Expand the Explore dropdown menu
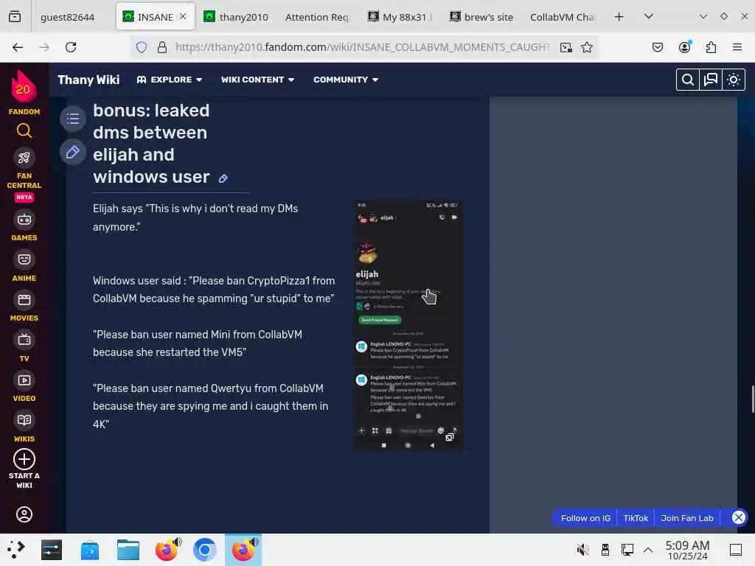The width and height of the screenshot is (755, 566). [x=169, y=80]
